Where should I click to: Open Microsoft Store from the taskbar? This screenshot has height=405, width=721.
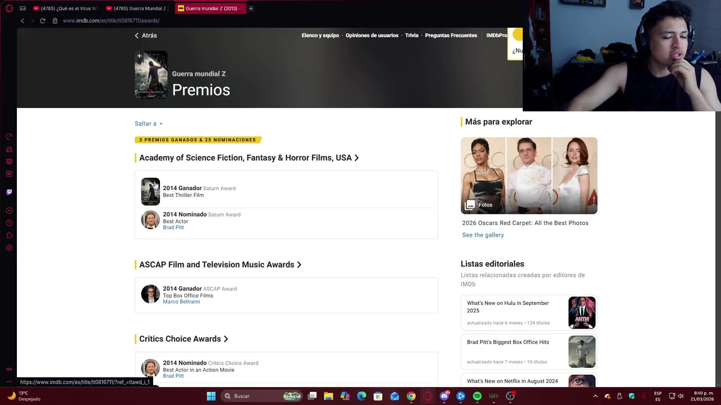point(378,396)
